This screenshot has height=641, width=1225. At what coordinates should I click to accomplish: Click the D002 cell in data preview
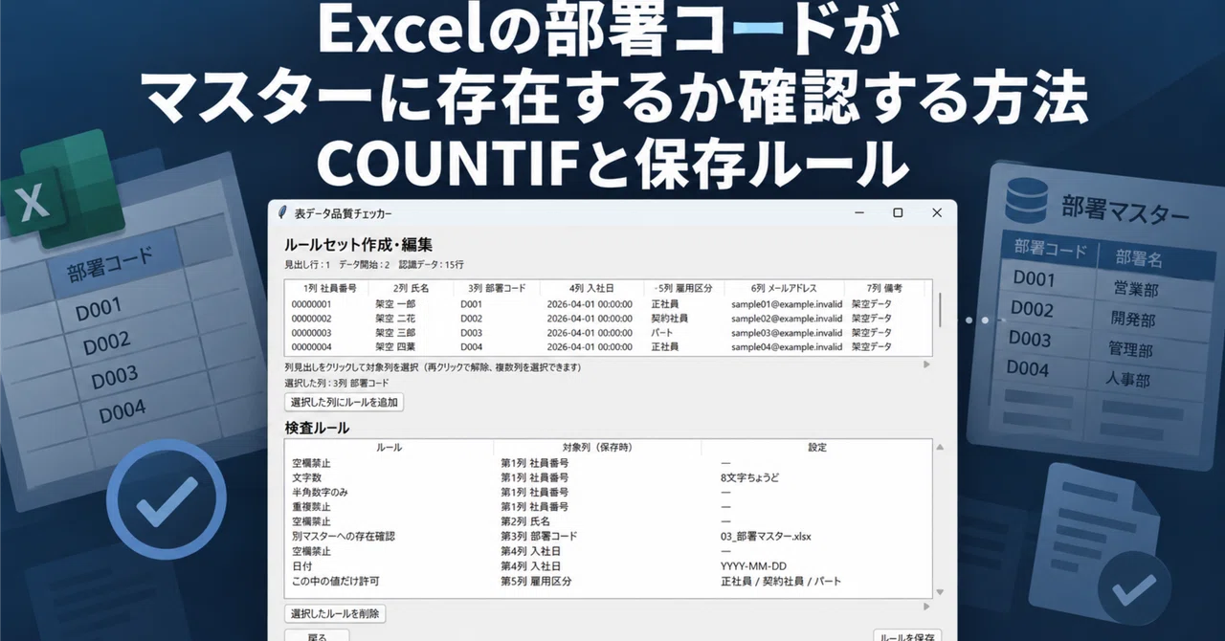pyautogui.click(x=472, y=319)
